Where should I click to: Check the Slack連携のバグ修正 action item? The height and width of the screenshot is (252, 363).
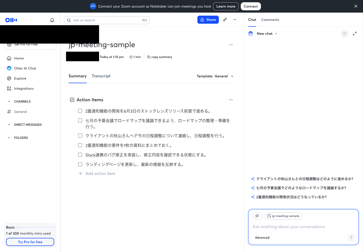pyautogui.click(x=80, y=155)
